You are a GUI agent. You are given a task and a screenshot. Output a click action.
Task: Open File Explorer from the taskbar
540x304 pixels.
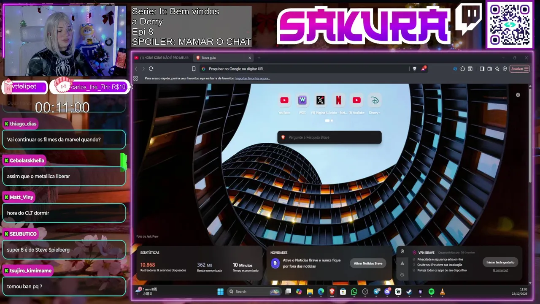coord(310,292)
